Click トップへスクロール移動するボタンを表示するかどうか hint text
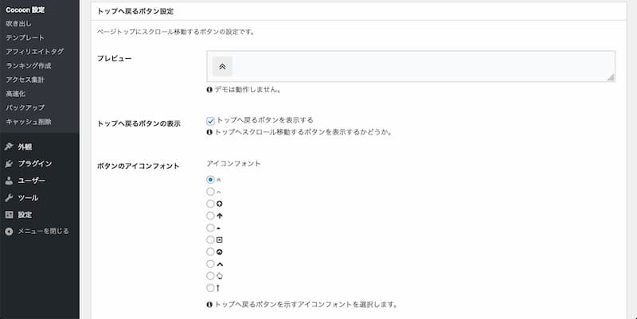Screen dimensions: 637x319 303,132
